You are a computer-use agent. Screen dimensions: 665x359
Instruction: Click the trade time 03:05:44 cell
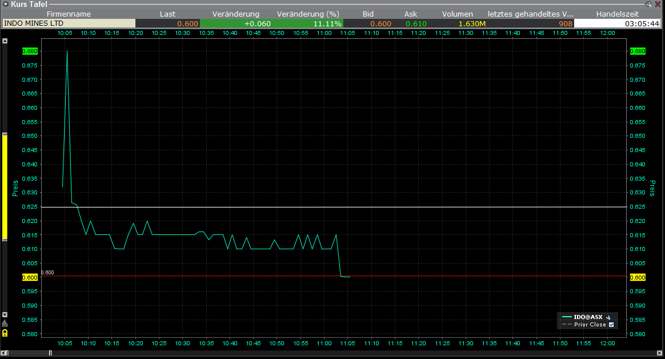[x=618, y=23]
